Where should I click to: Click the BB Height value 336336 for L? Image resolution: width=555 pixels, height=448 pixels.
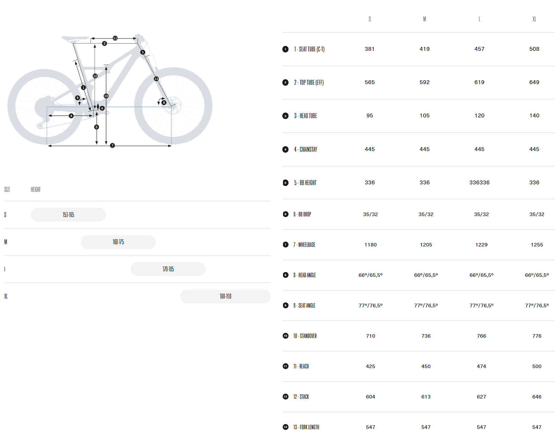[x=479, y=182]
